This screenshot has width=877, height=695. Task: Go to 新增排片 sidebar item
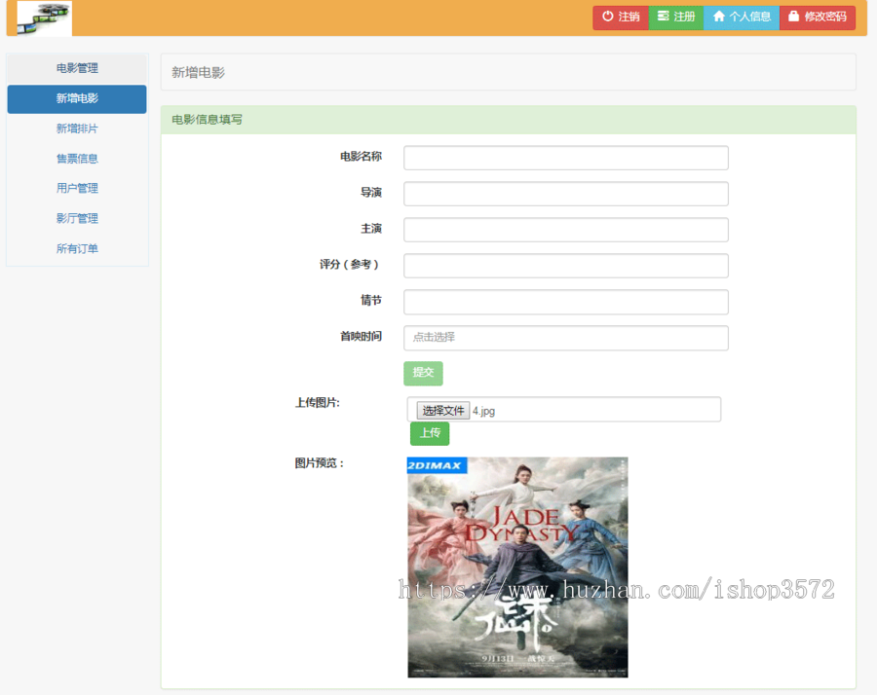(x=77, y=128)
